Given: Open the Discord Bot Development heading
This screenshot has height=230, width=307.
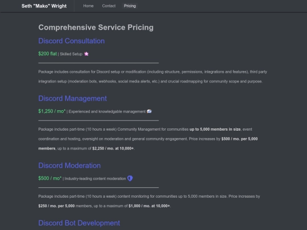Looking at the screenshot, I should [x=79, y=223].
